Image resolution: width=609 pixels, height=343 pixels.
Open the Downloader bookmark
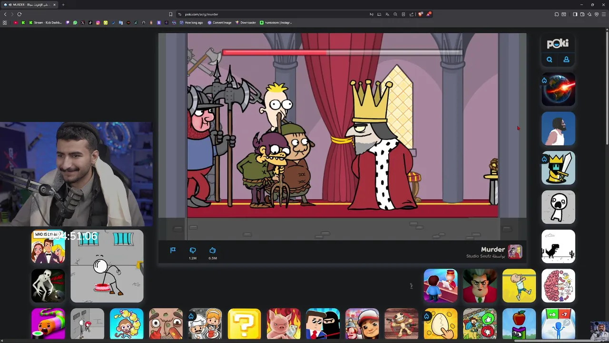pyautogui.click(x=246, y=22)
